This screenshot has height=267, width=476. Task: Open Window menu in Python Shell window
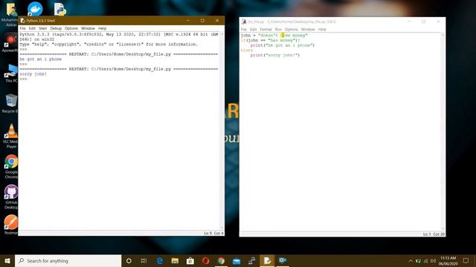(x=88, y=28)
